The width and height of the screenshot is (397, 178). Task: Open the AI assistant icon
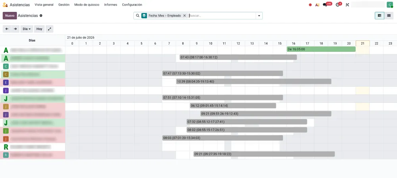pos(317,5)
